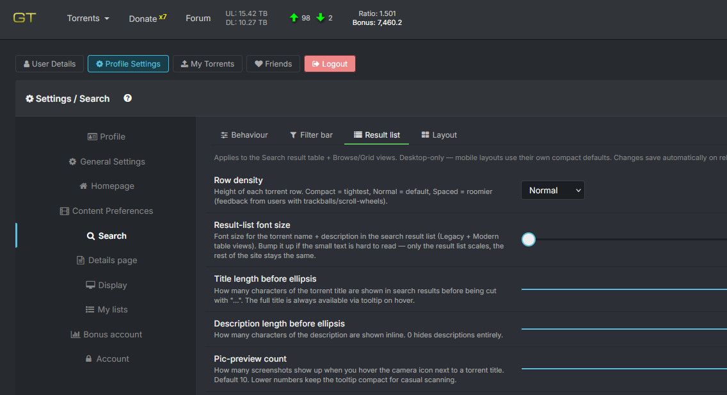
Task: Switch to the Filter bar tab
Action: (311, 135)
